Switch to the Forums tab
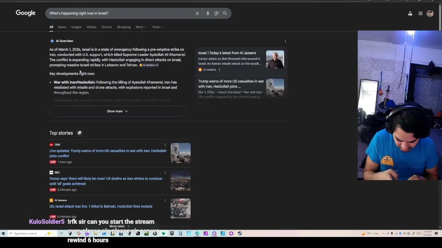This screenshot has height=248, width=442. click(x=107, y=27)
